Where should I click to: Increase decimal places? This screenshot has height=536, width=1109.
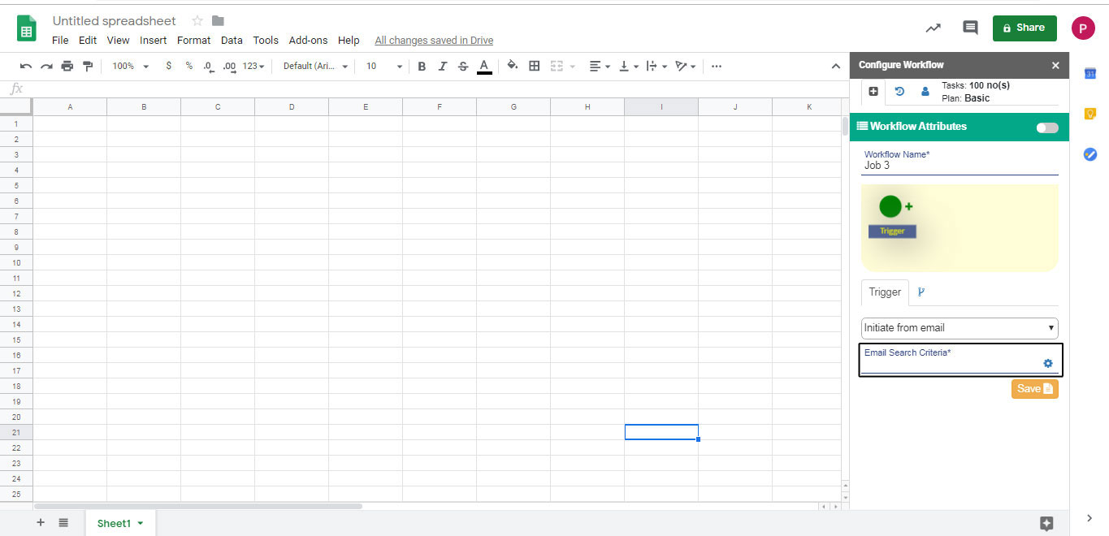click(x=229, y=66)
